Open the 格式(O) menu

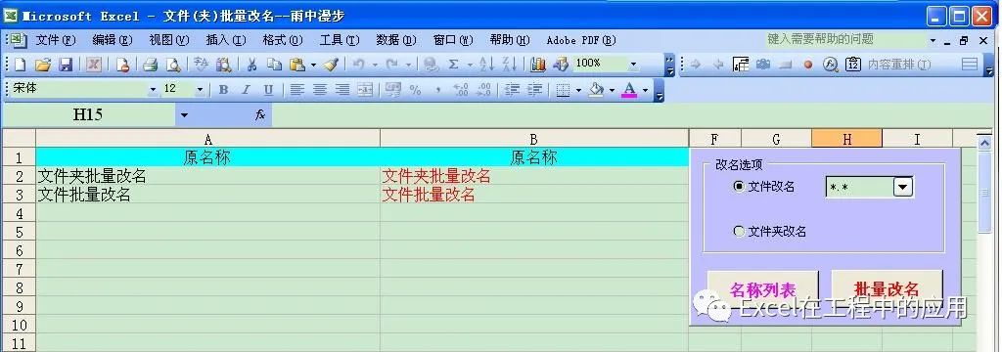283,40
